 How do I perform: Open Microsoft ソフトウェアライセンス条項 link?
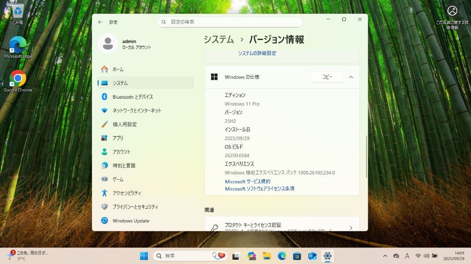pos(259,188)
